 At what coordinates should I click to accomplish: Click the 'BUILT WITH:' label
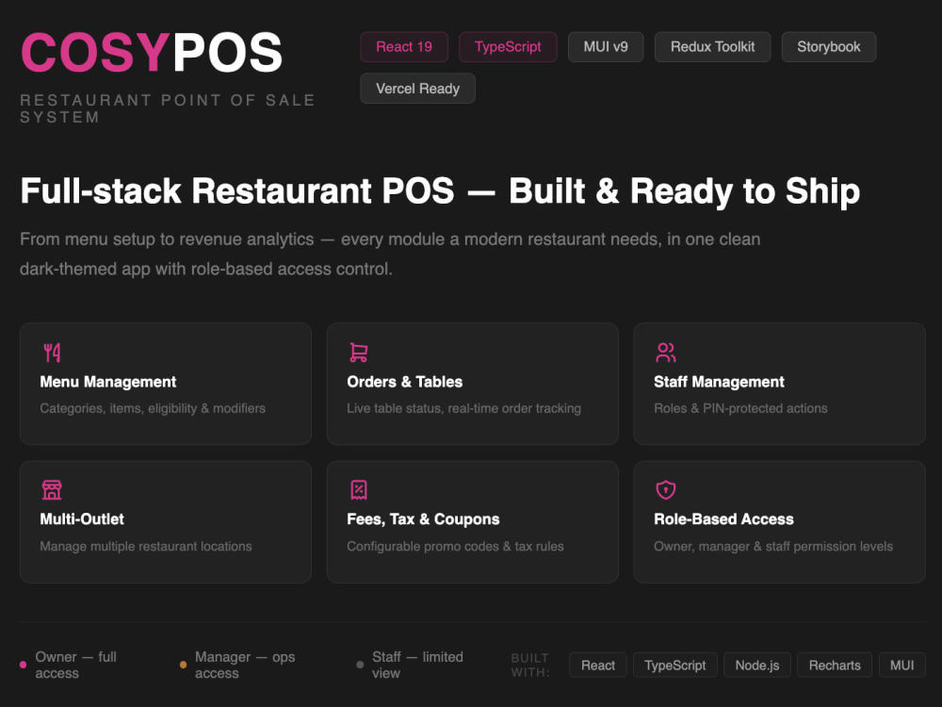pyautogui.click(x=529, y=665)
